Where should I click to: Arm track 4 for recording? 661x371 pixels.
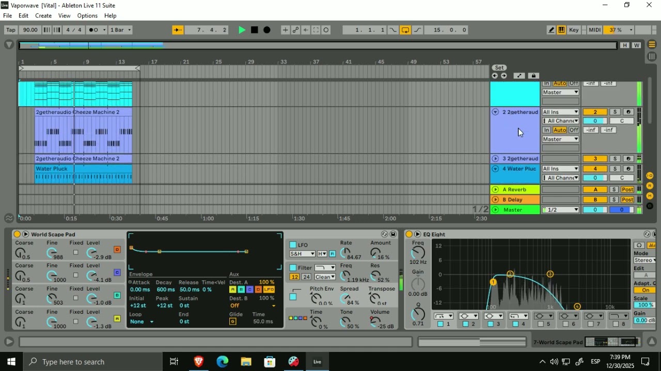(x=628, y=168)
